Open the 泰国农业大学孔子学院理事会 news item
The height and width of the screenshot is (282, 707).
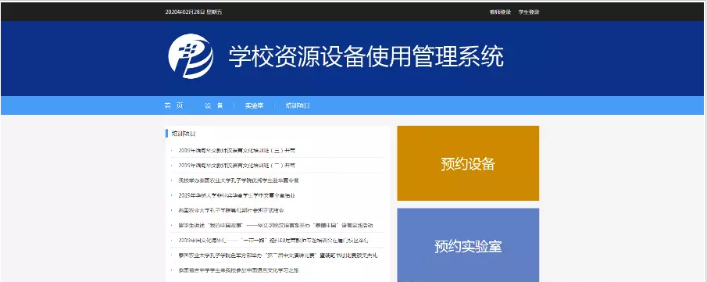(231, 210)
